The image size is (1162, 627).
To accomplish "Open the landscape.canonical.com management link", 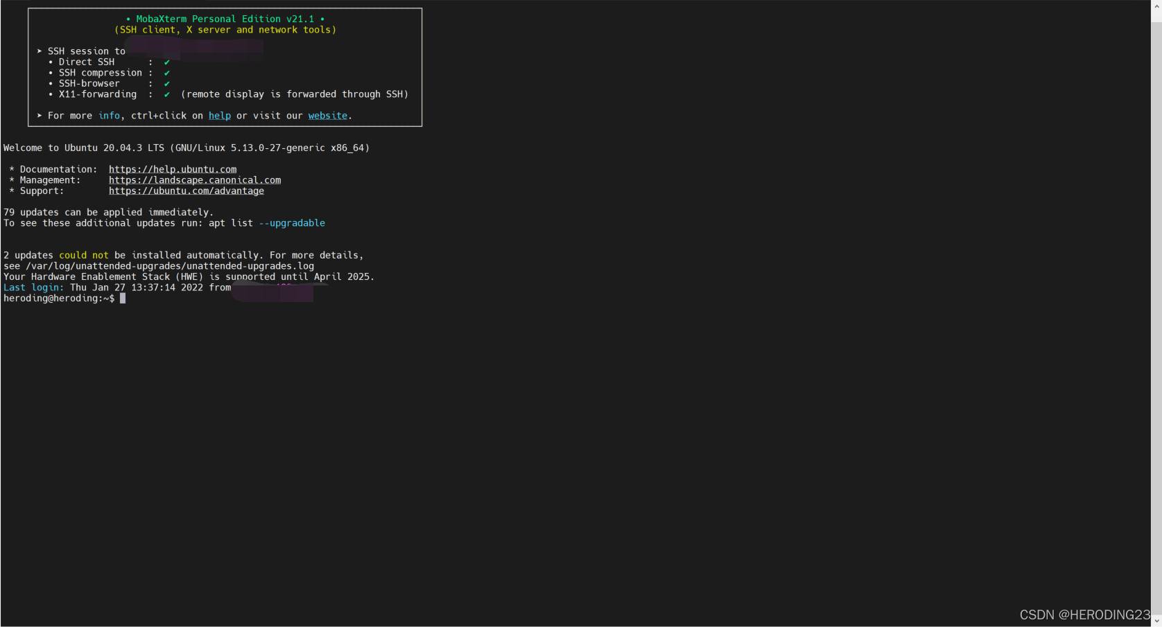I will coord(195,180).
